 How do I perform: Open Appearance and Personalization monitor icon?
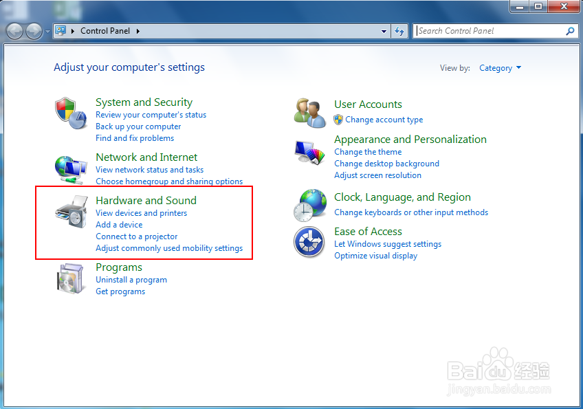(310, 151)
